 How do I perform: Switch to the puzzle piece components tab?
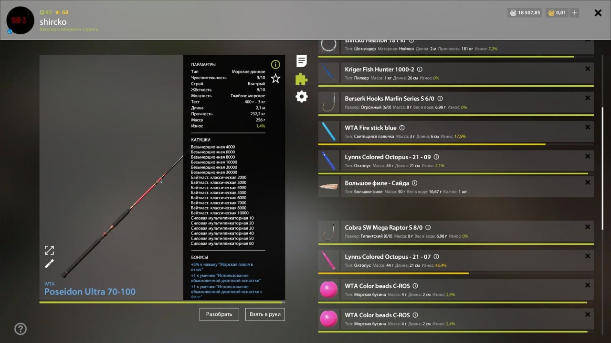tap(301, 79)
